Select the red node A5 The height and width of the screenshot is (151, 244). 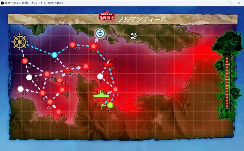pos(59,80)
